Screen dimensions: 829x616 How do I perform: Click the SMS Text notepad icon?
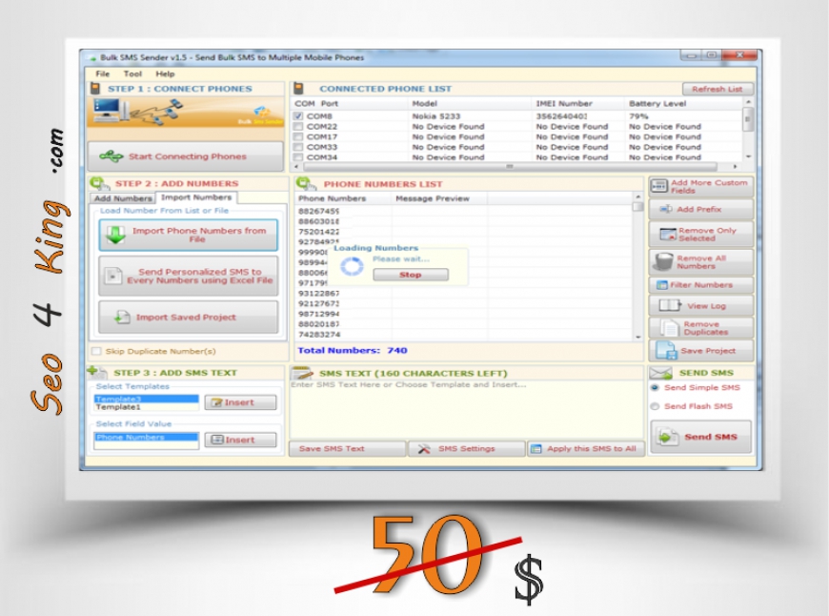click(301, 373)
